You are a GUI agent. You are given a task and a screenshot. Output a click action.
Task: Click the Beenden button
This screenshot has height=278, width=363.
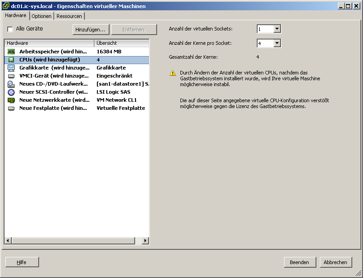pyautogui.click(x=299, y=262)
